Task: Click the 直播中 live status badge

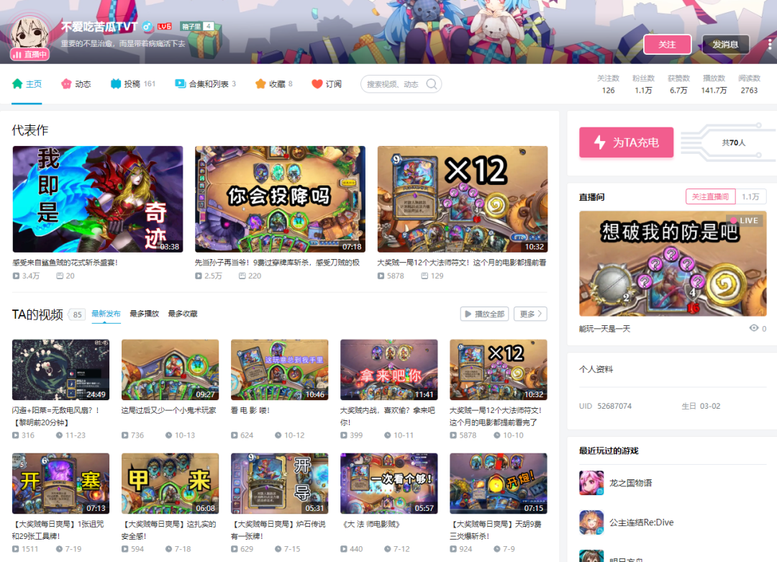Action: click(x=29, y=55)
